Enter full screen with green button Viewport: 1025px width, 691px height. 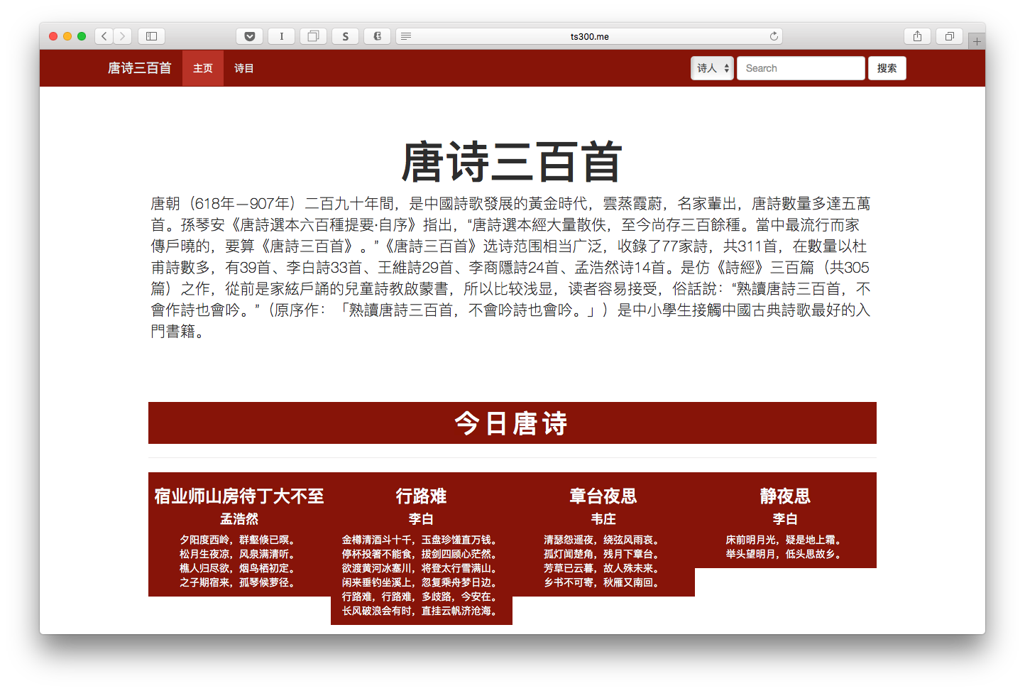click(82, 36)
